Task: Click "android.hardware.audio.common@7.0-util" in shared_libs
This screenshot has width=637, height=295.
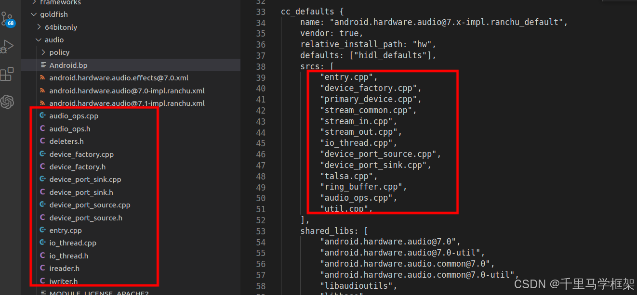Action: (419, 275)
